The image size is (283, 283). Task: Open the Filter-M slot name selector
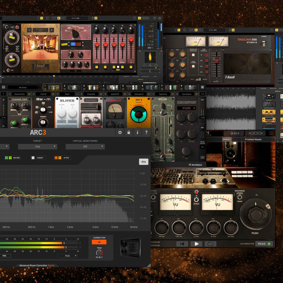(x=43, y=94)
